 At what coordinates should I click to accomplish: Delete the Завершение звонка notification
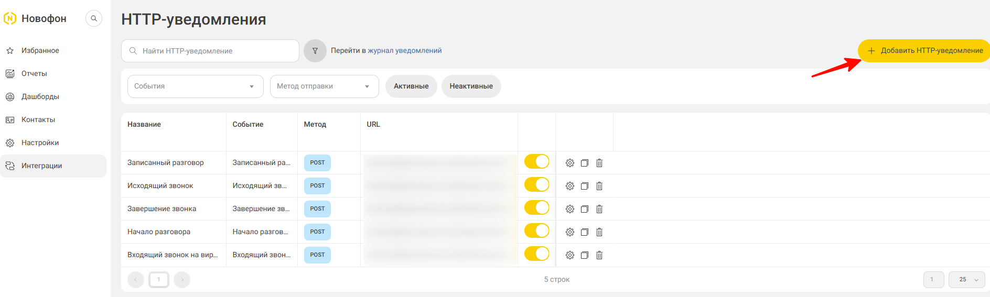click(x=599, y=209)
